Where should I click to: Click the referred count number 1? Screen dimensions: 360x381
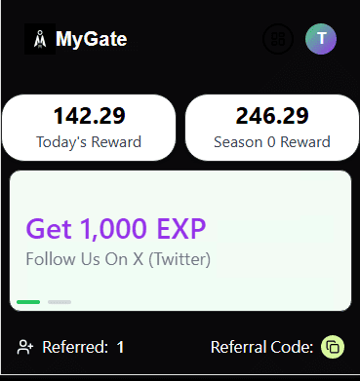pos(120,347)
